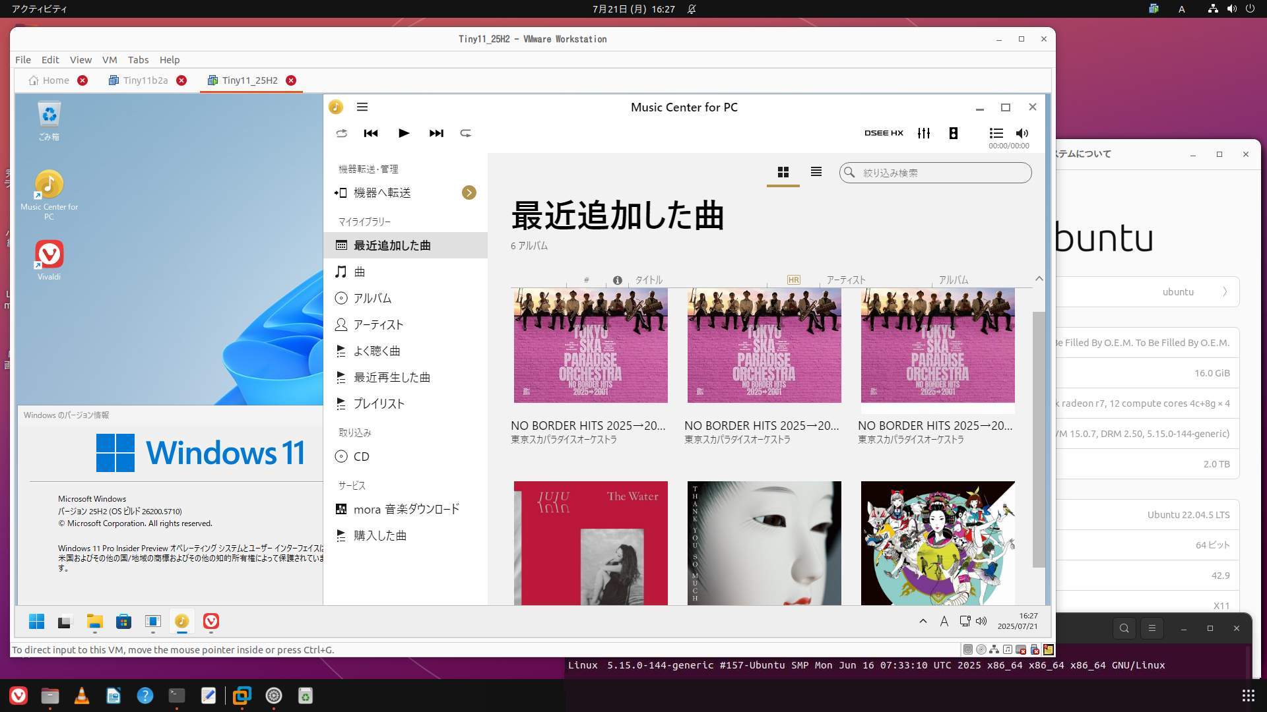Open ubuntu device name row in settings
Viewport: 1267px width, 712px height.
coord(1148,291)
